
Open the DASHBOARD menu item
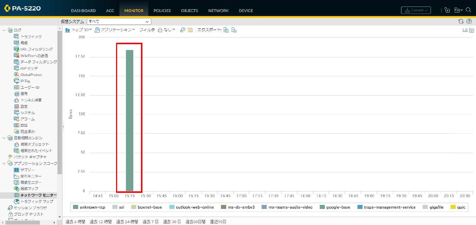83,10
